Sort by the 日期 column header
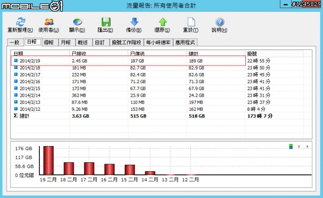The height and width of the screenshot is (198, 323). (40, 53)
